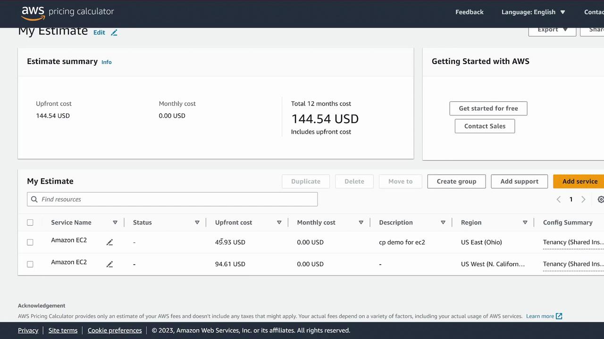This screenshot has width=604, height=339.
Task: Click into the Find resources search field
Action: (x=172, y=199)
